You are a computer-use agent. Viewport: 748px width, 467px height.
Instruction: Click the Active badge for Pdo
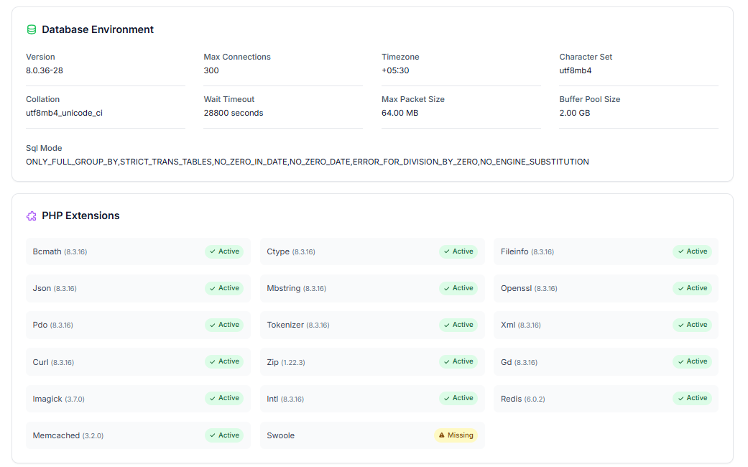[224, 325]
